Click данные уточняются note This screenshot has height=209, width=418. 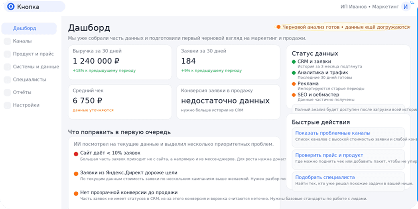pos(93,110)
